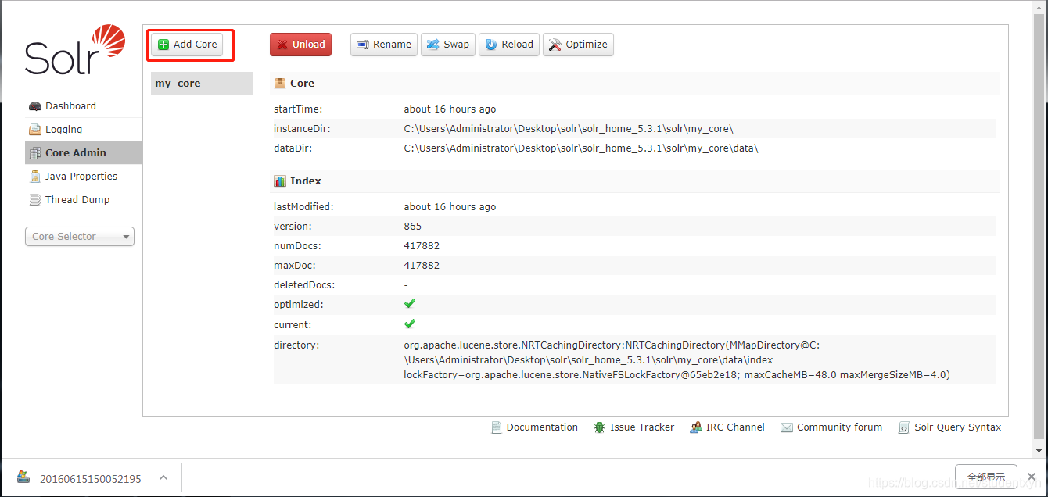Click the 全部显示 show all button
The height and width of the screenshot is (497, 1048).
[986, 477]
